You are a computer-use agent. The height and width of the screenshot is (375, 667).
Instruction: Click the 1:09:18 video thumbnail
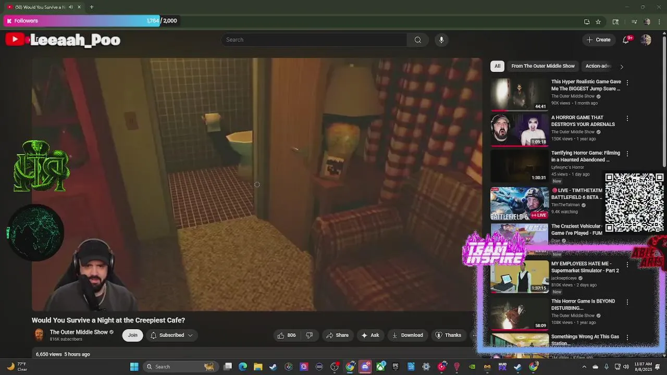pyautogui.click(x=520, y=130)
